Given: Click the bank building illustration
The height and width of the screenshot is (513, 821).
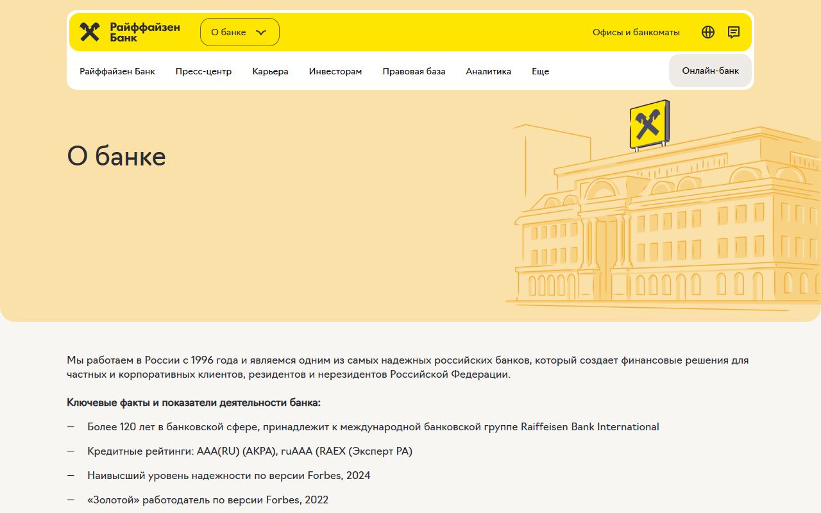Looking at the screenshot, I should click(664, 206).
